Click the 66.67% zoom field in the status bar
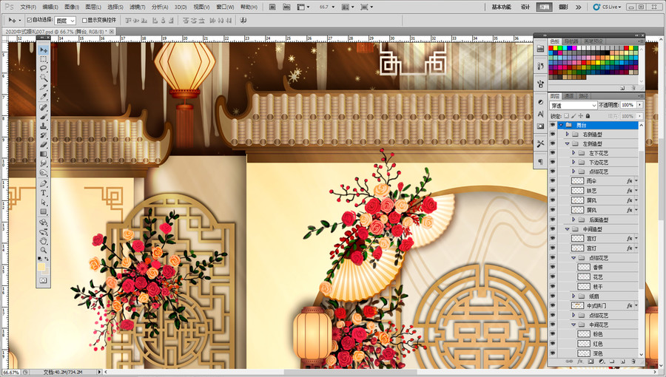The width and height of the screenshot is (666, 377). (10, 373)
